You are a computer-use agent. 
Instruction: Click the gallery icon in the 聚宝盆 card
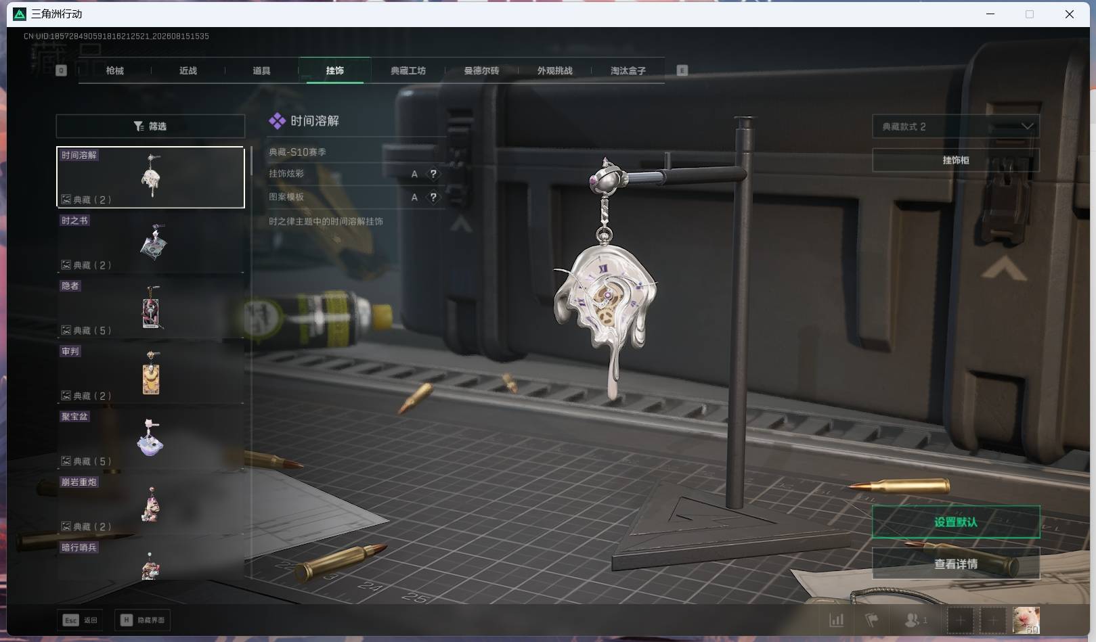click(x=66, y=461)
